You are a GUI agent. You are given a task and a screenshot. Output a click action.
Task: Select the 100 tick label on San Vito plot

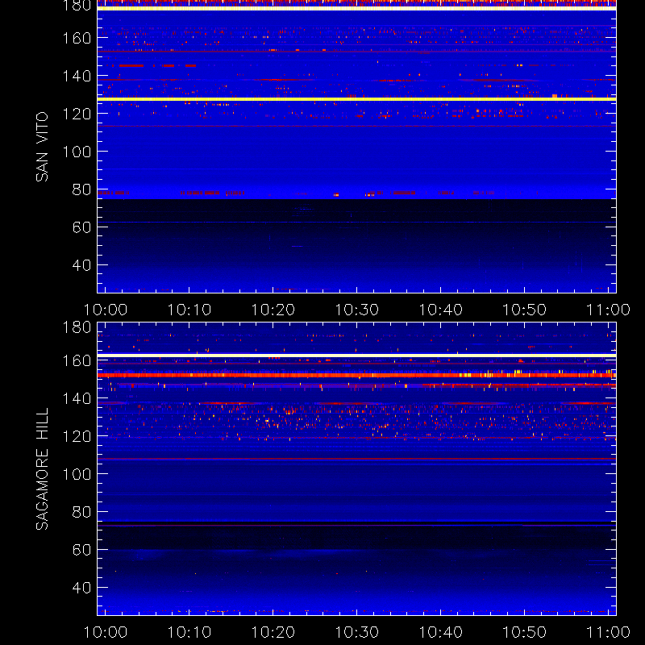pos(77,152)
